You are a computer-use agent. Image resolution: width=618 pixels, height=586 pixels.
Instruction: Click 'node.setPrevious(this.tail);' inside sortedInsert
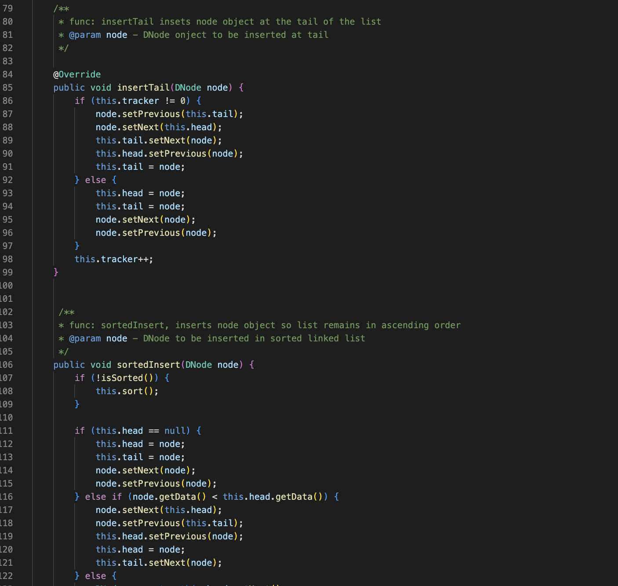170,523
